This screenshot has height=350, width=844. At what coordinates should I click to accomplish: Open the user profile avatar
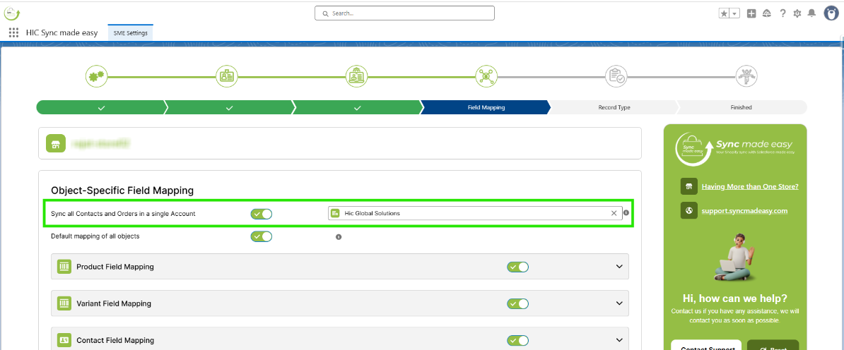831,13
